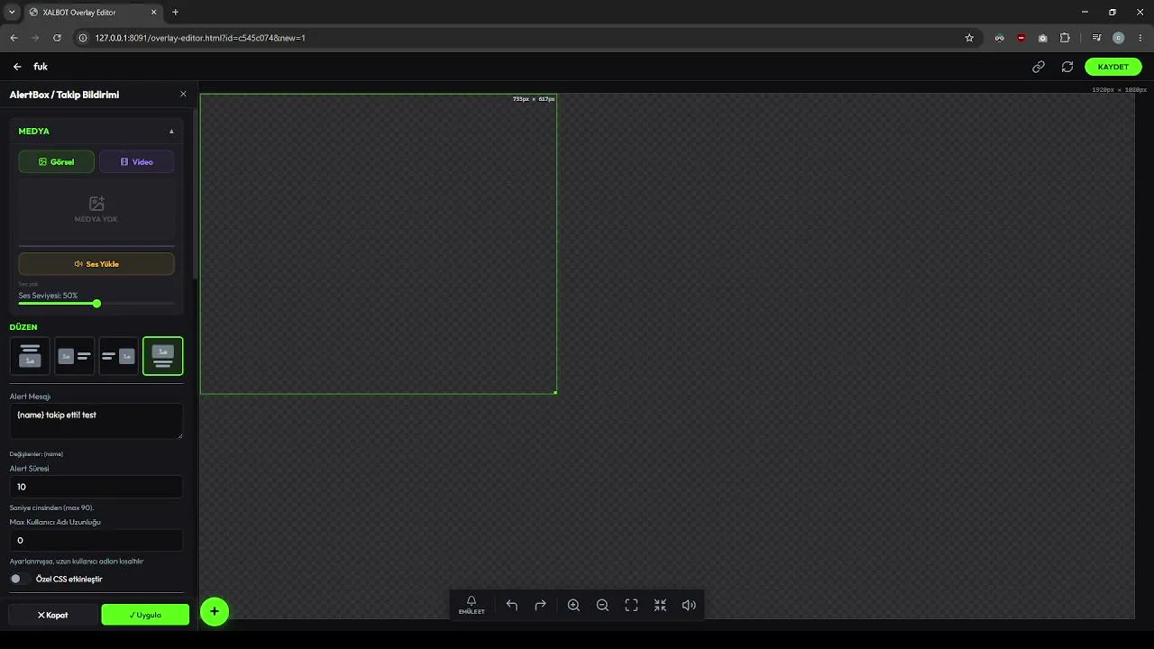Open the browser media controls
The image size is (1154, 649).
tap(1096, 38)
